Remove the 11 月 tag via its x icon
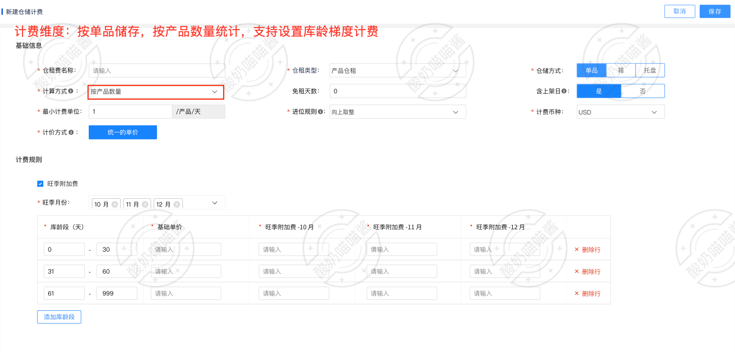Image resolution: width=735 pixels, height=352 pixels. click(145, 204)
